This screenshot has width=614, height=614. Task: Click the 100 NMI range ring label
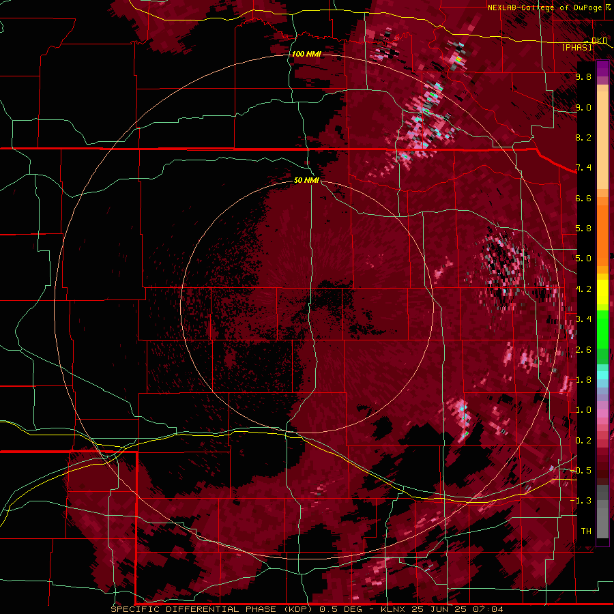pos(306,54)
